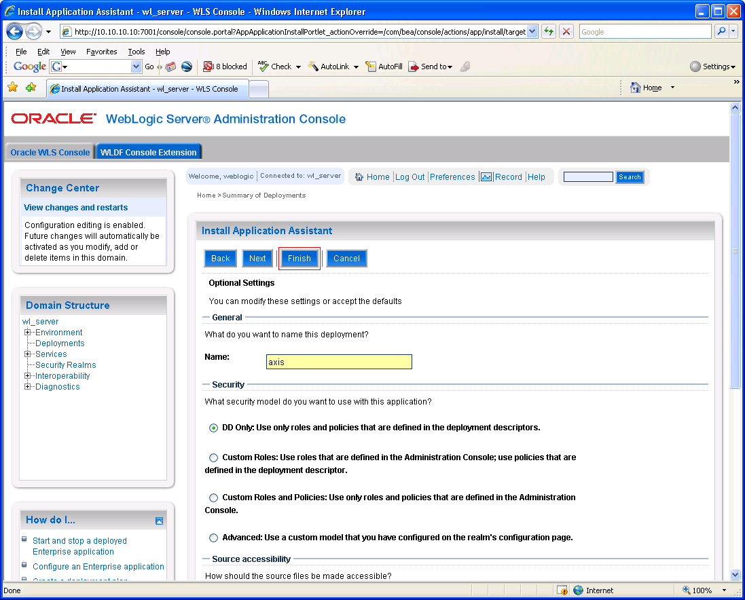Click the search magnifier icon by Google box
This screenshot has width=745, height=600.
721,31
